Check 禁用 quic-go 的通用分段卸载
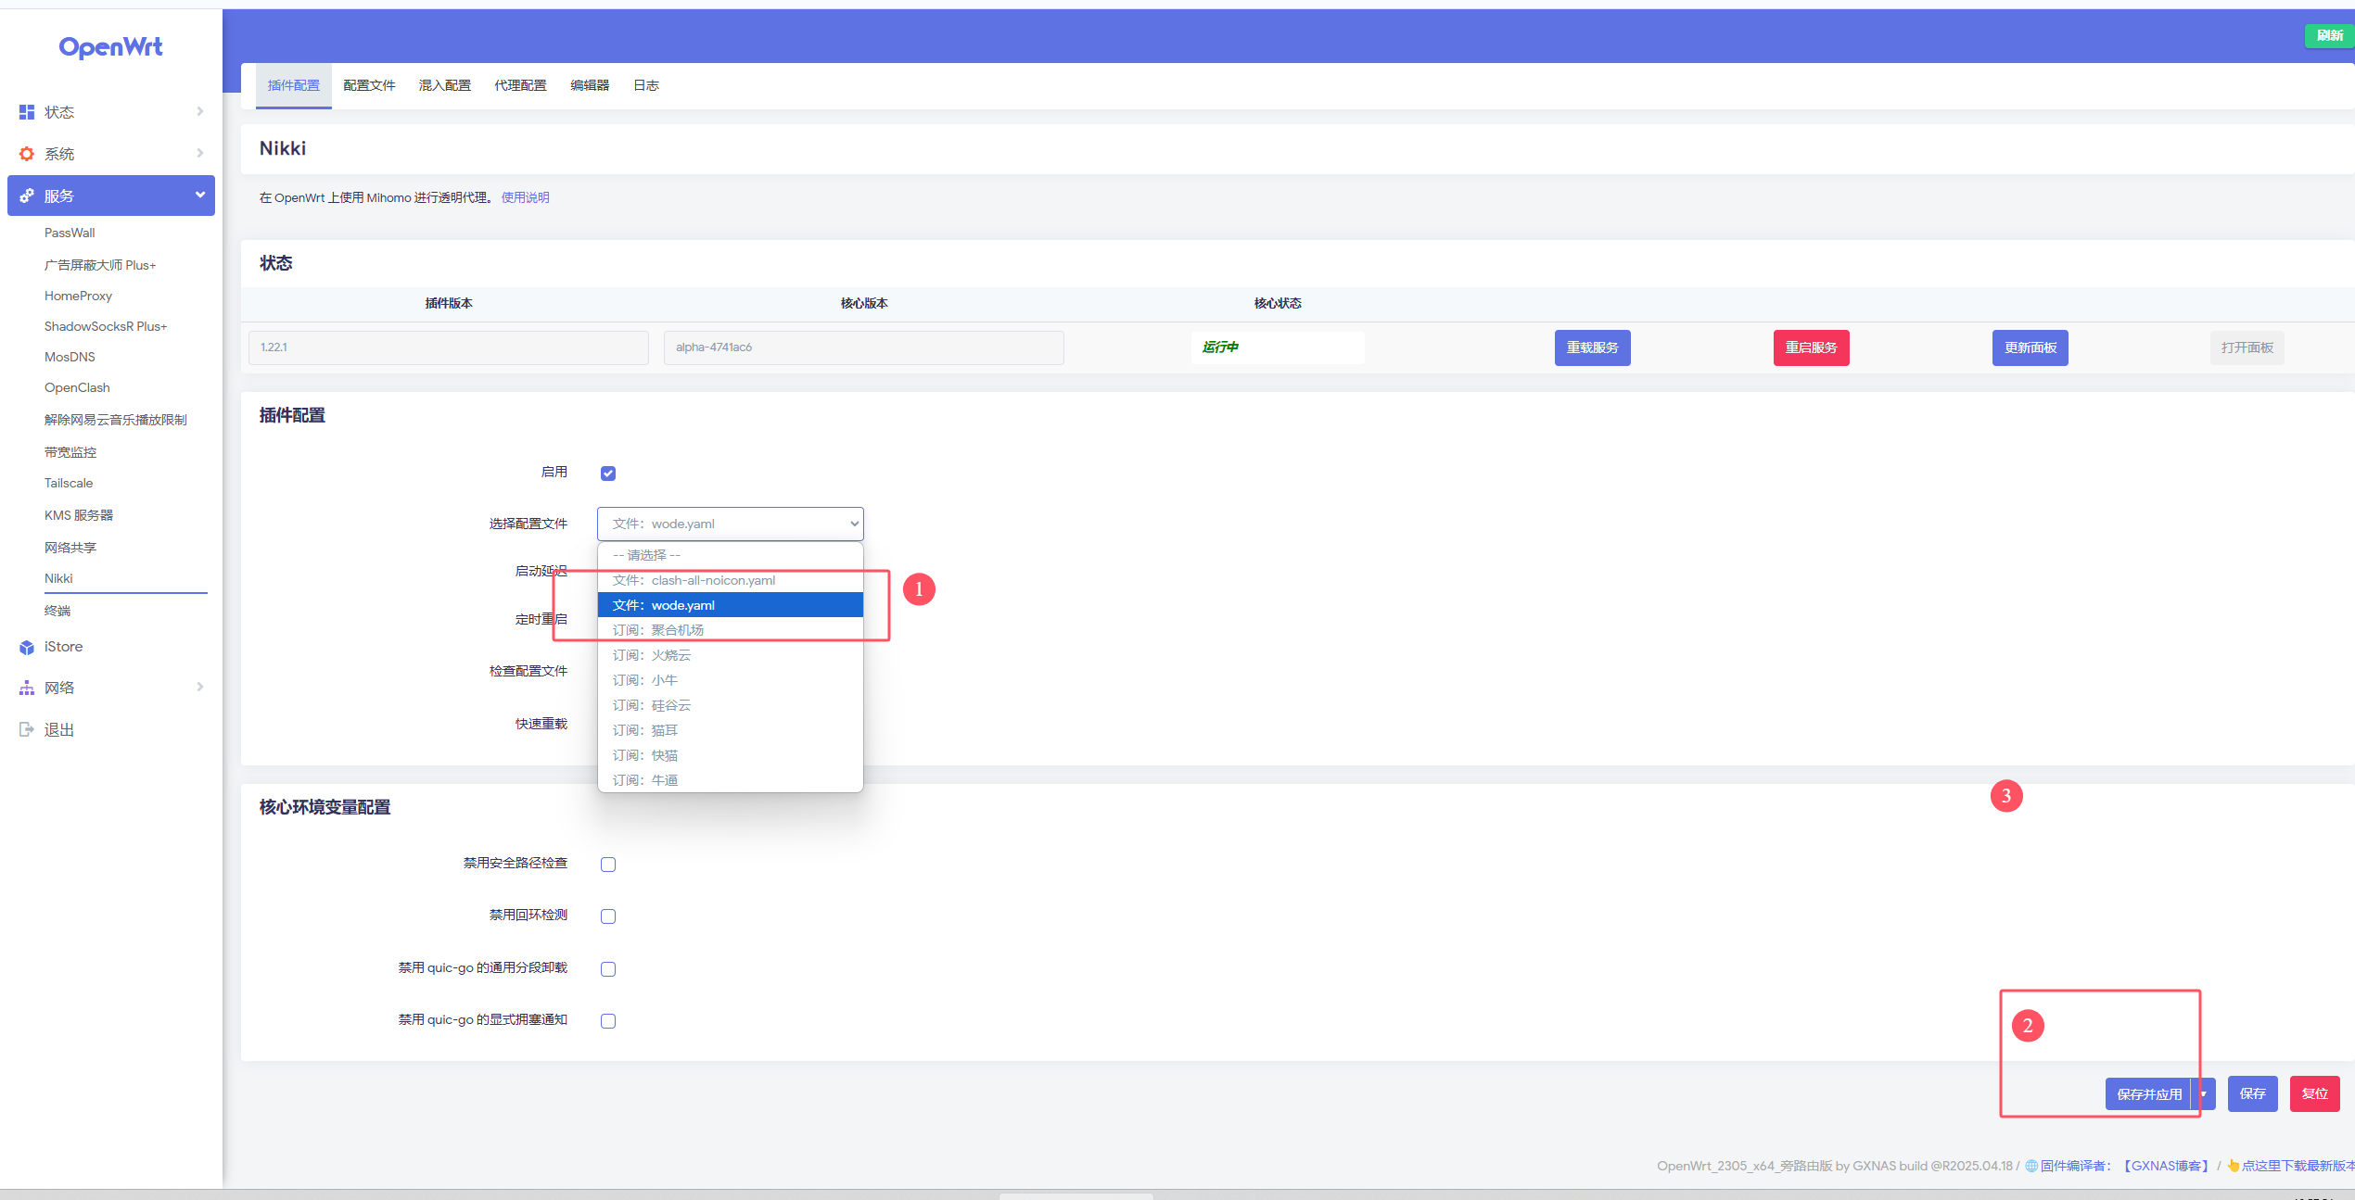2355x1200 pixels. (x=608, y=969)
